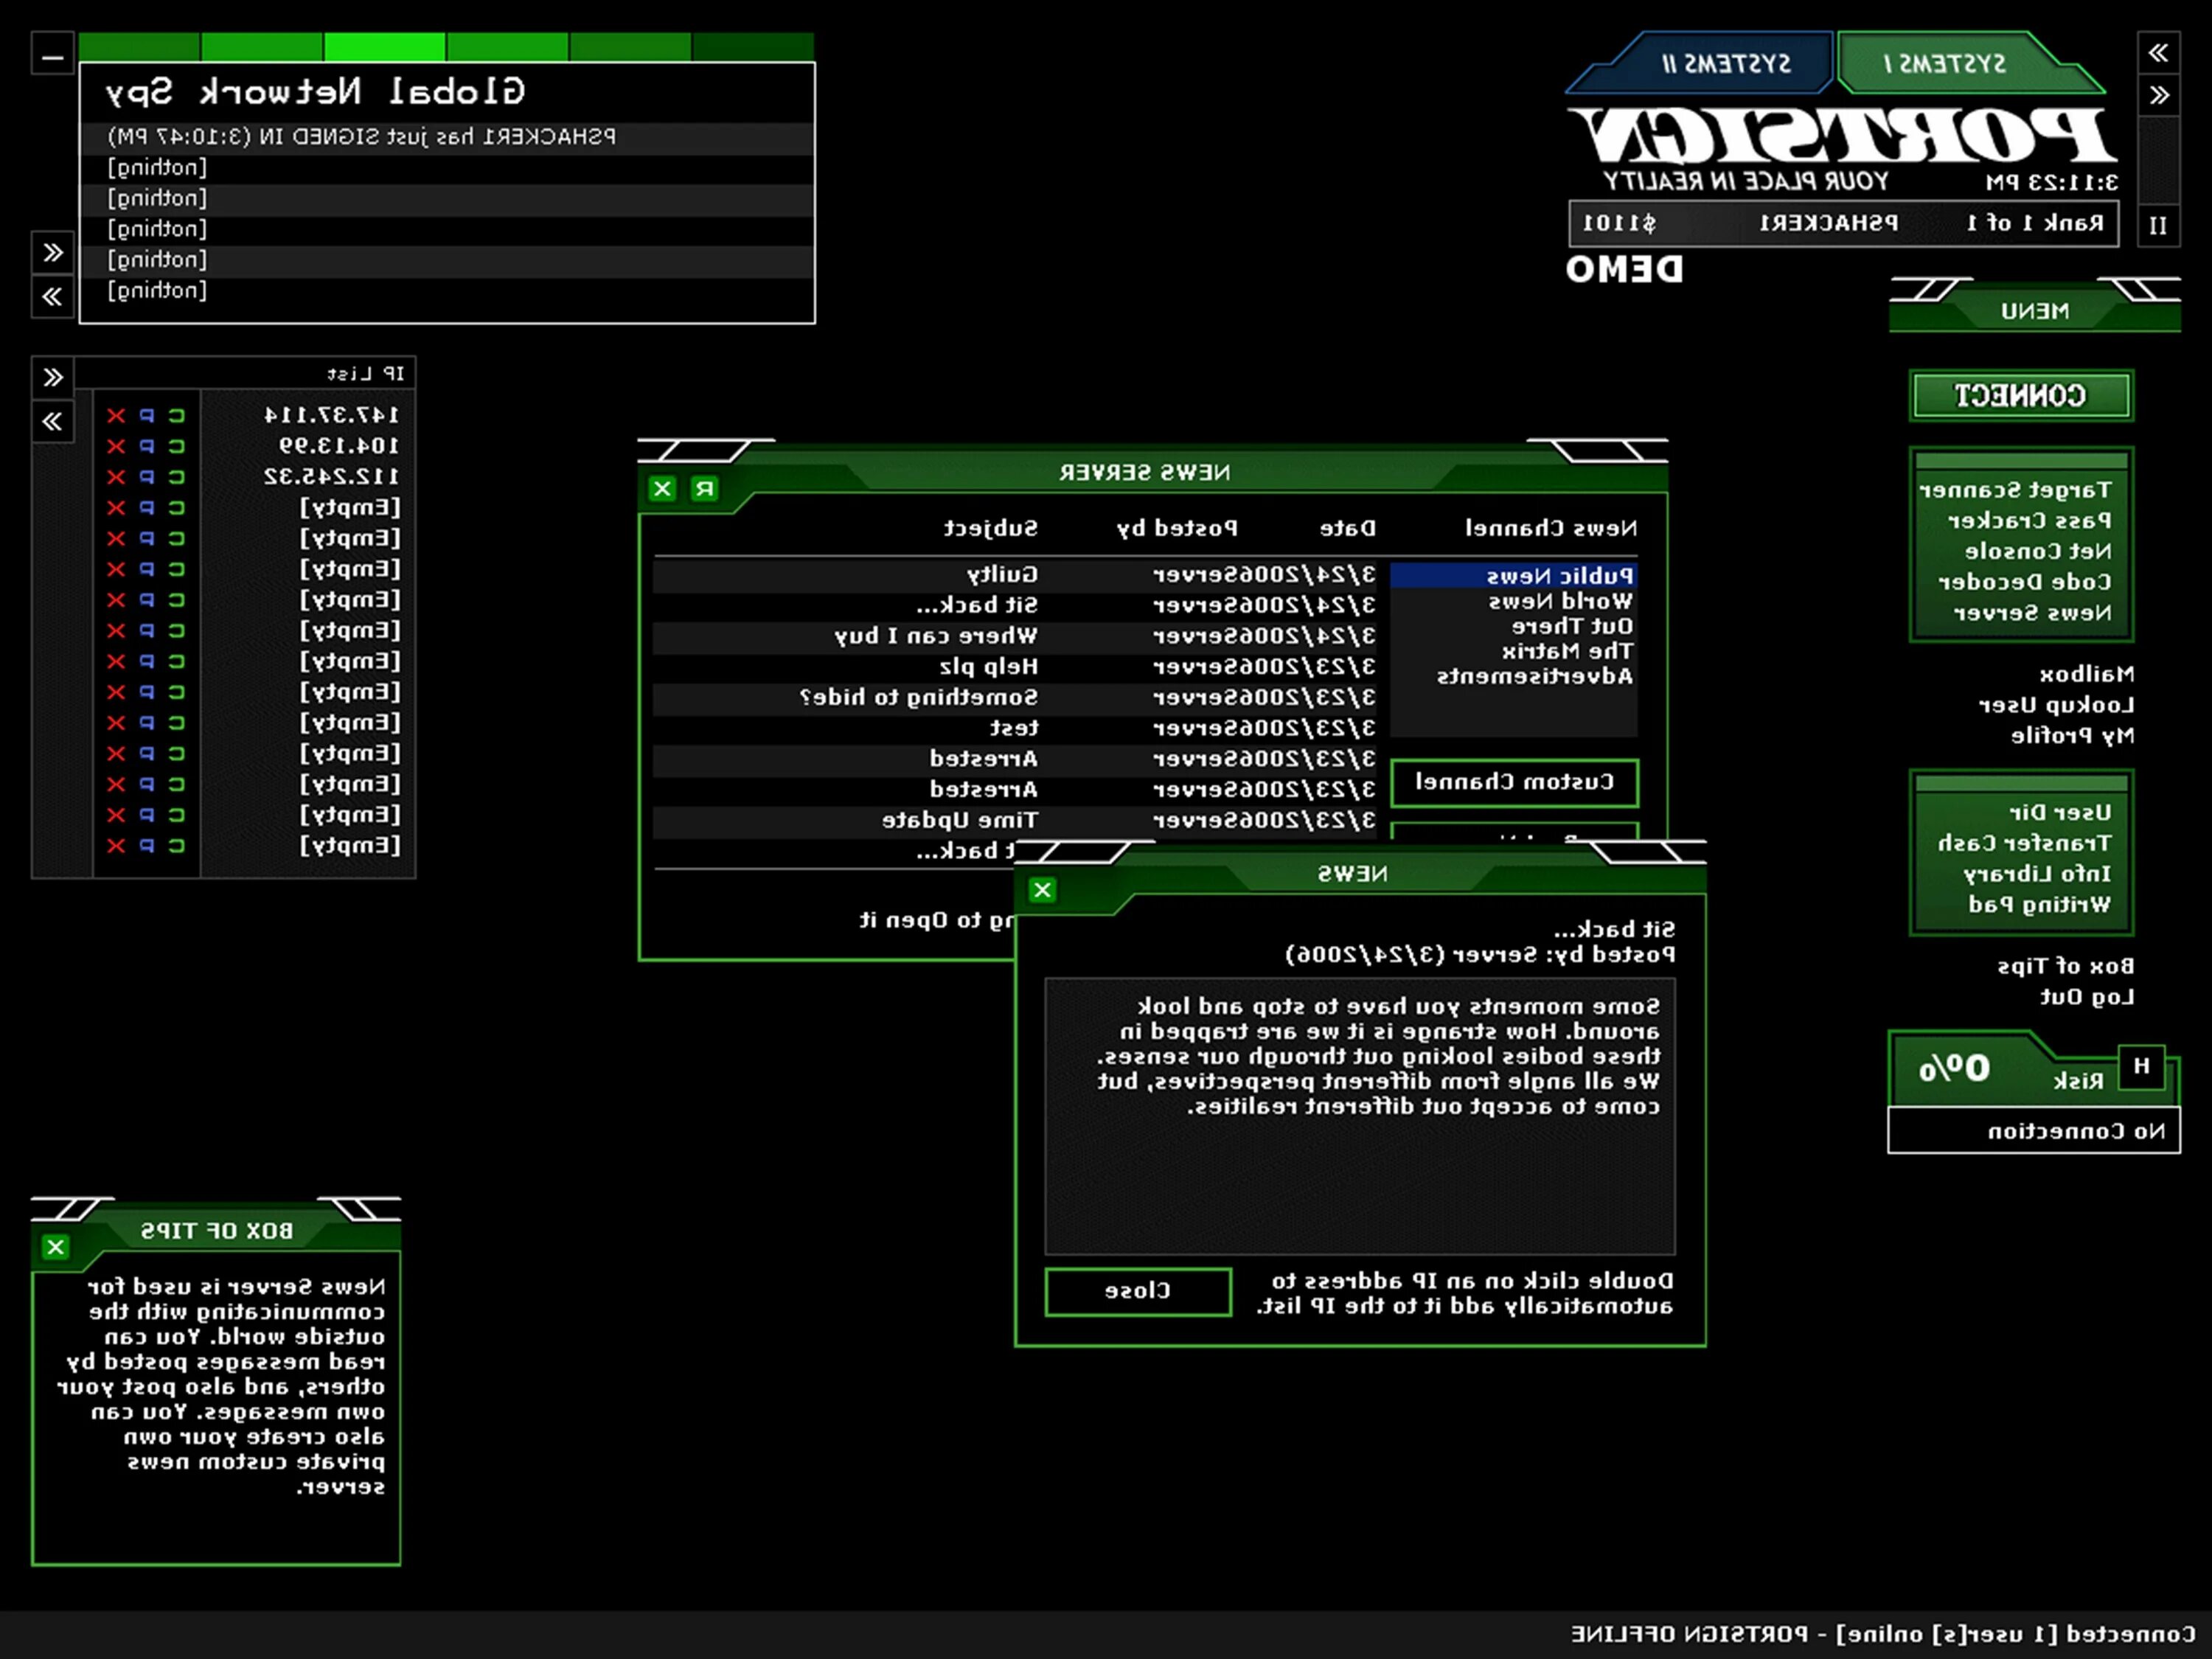The height and width of the screenshot is (1659, 2212).
Task: Select the Advertisements channel
Action: [x=1535, y=677]
